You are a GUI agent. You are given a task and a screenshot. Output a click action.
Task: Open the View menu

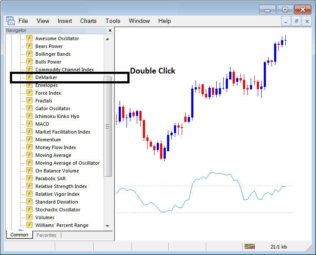pyautogui.click(x=43, y=21)
